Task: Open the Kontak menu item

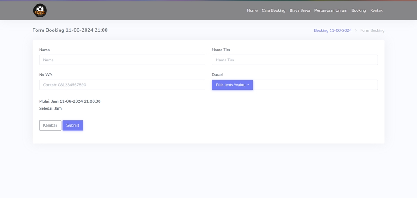Action: click(376, 10)
